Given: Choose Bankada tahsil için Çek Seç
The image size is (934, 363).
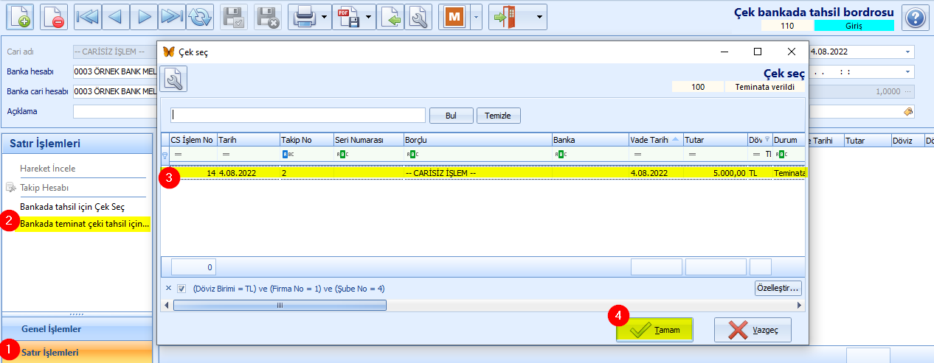Looking at the screenshot, I should (x=72, y=207).
